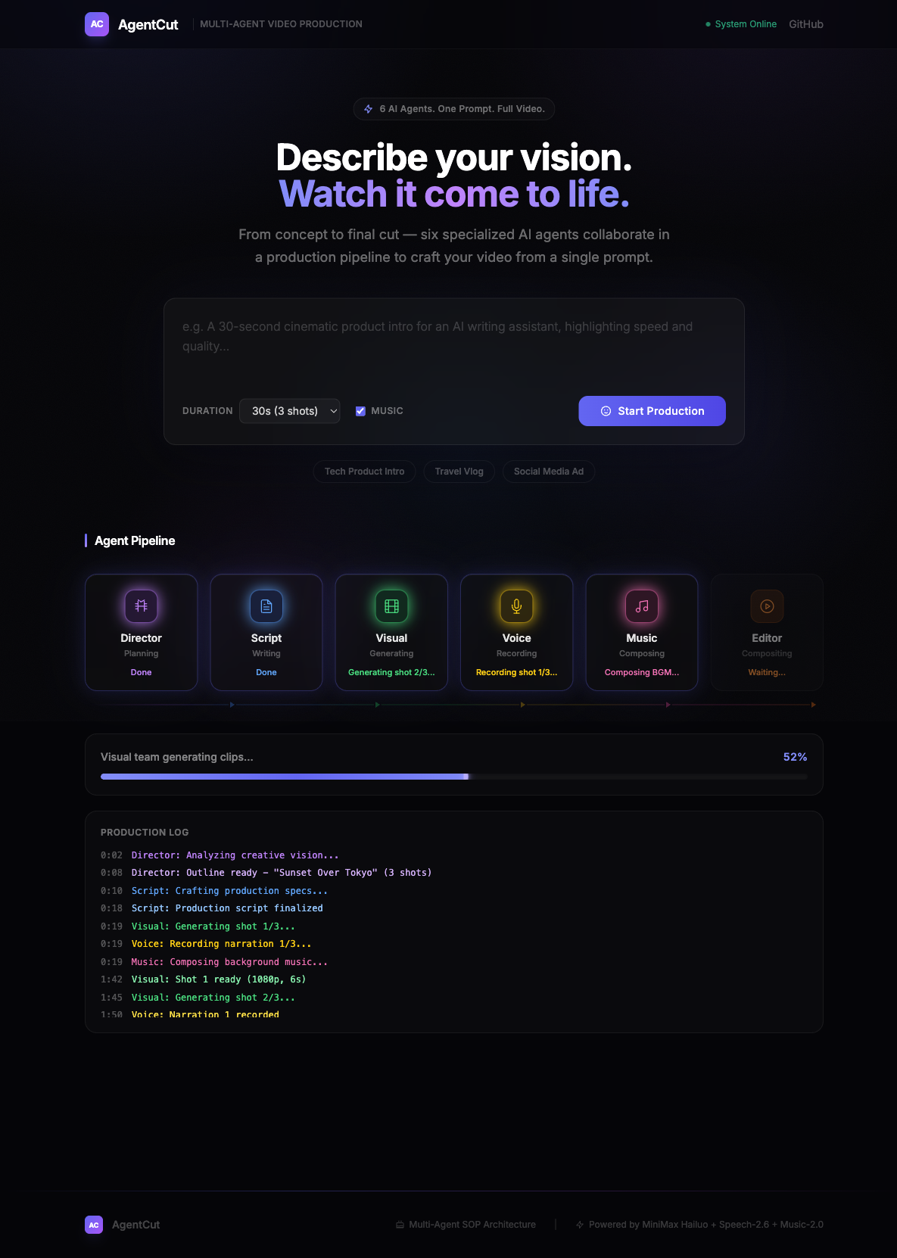
Task: Select the Tech Product Intro preset
Action: coord(364,472)
